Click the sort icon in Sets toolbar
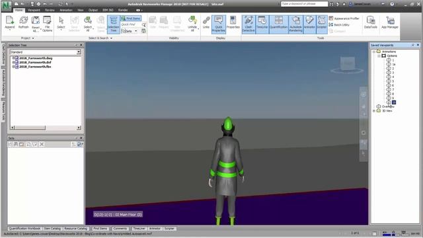Viewport: 423px width, 238px height. pos(73,144)
